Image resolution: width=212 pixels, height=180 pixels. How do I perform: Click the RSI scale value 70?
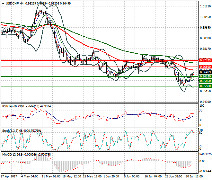pyautogui.click(x=201, y=111)
